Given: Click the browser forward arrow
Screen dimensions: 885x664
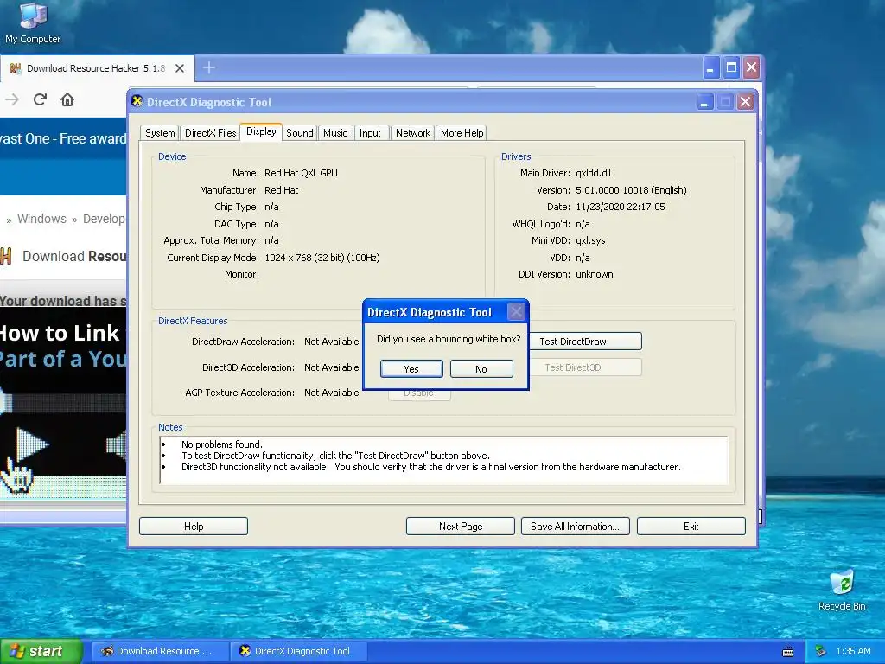Looking at the screenshot, I should pyautogui.click(x=12, y=100).
